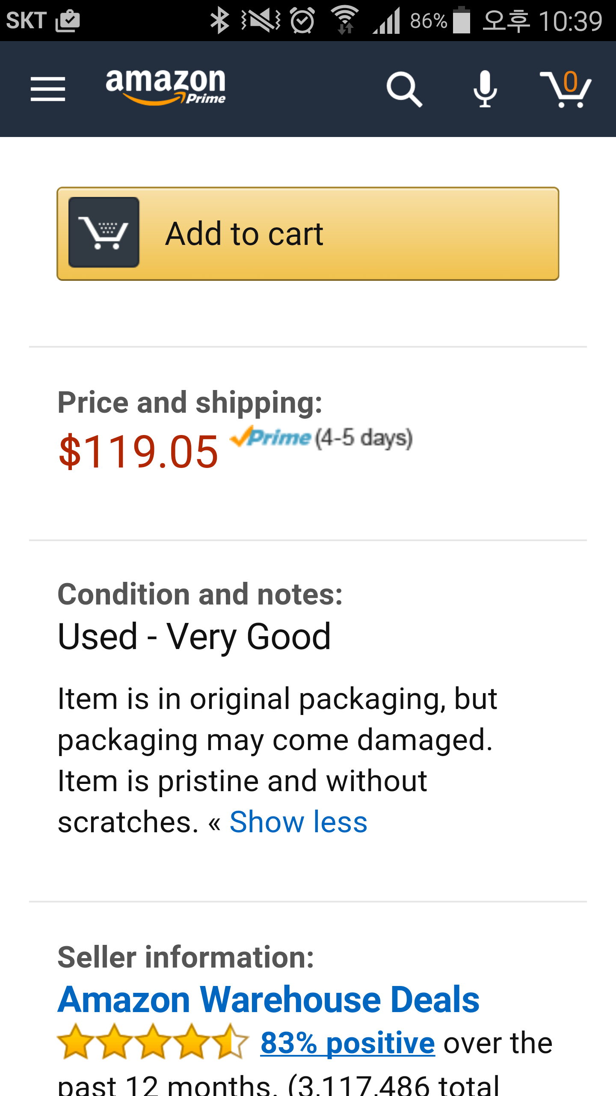Tap the Used - Very Good condition text
The height and width of the screenshot is (1096, 616).
coord(194,637)
